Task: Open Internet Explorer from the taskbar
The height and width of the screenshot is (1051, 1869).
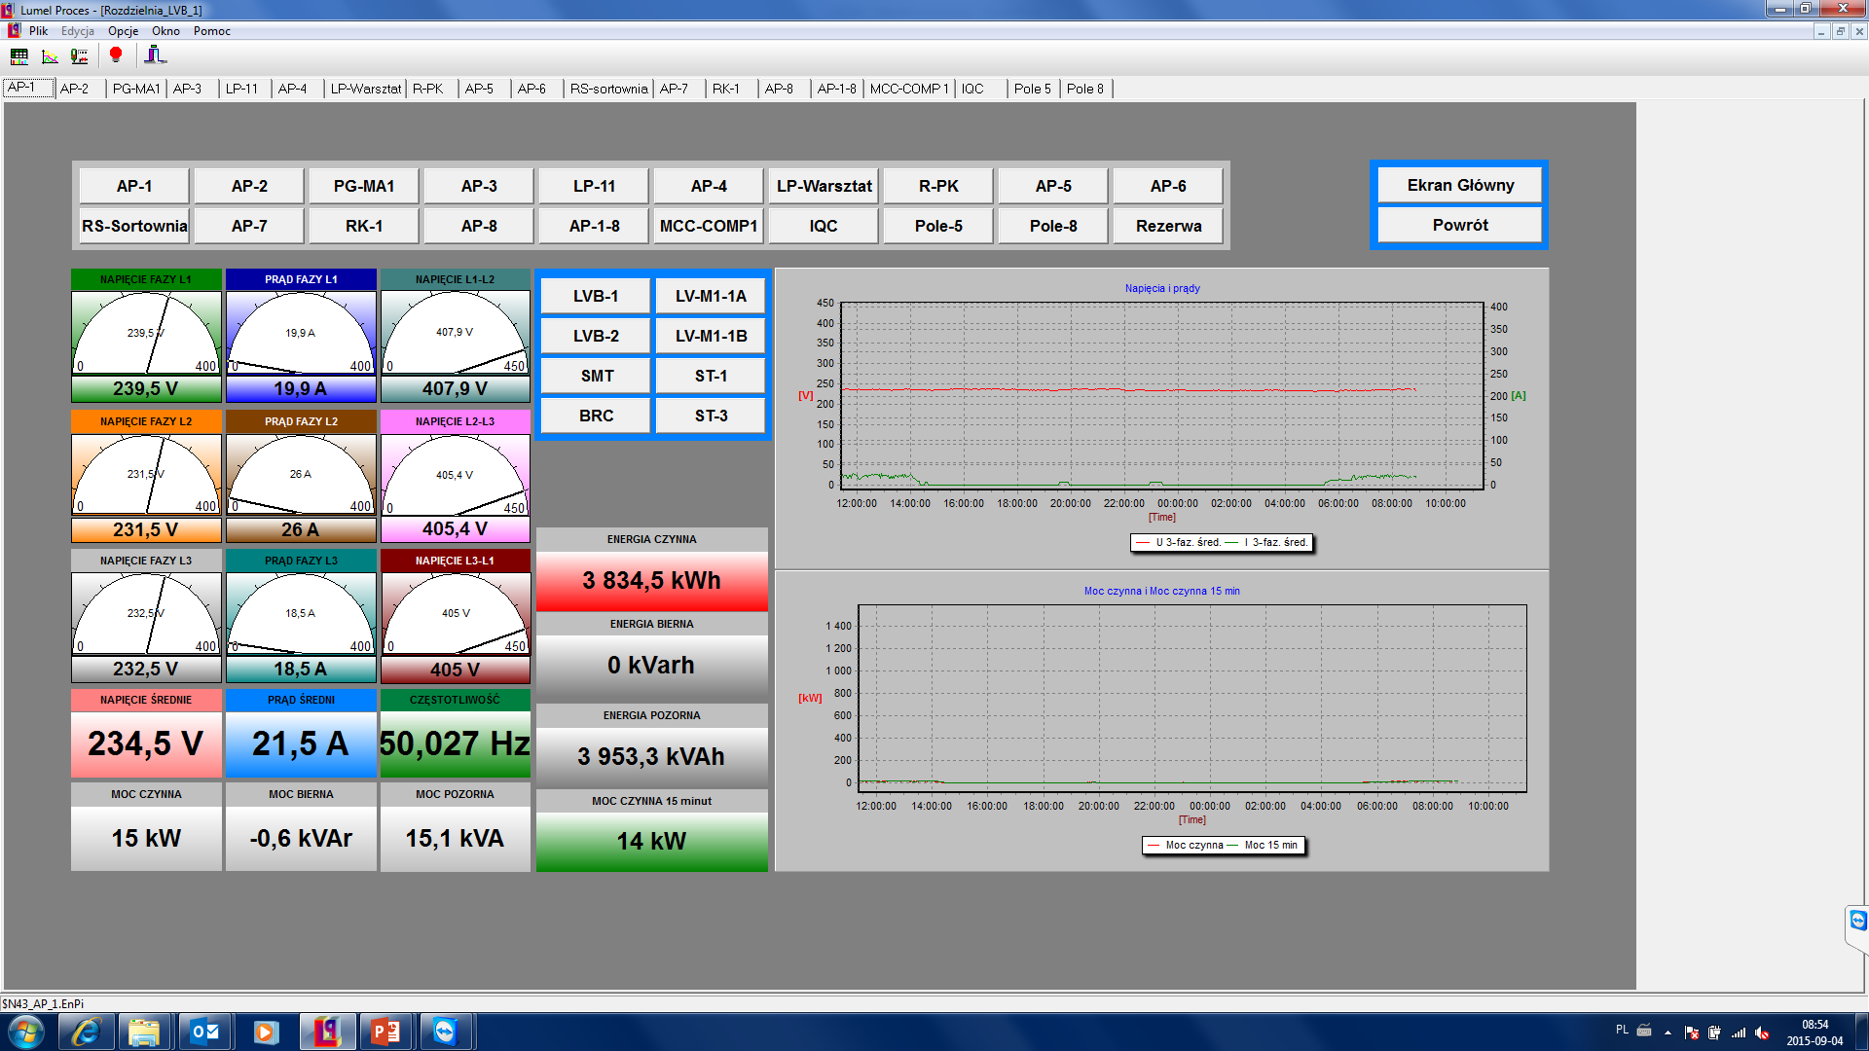Action: click(87, 1031)
